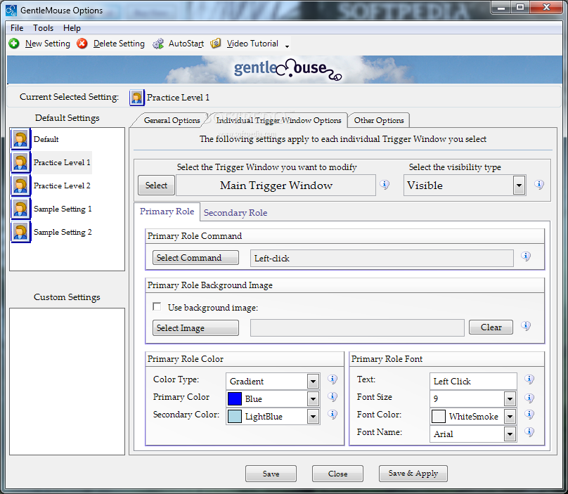
Task: Click the Video Tutorial toolbar label
Action: [x=252, y=44]
